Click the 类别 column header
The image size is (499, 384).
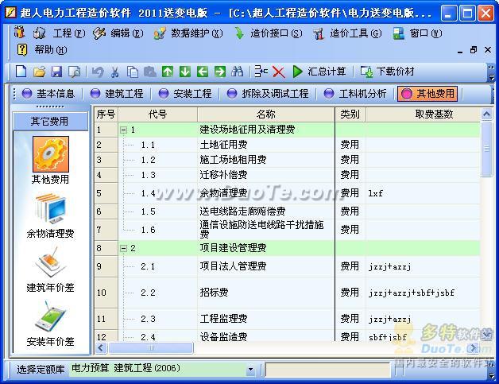350,114
